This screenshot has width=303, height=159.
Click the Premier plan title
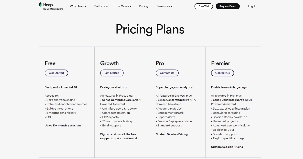(220, 63)
